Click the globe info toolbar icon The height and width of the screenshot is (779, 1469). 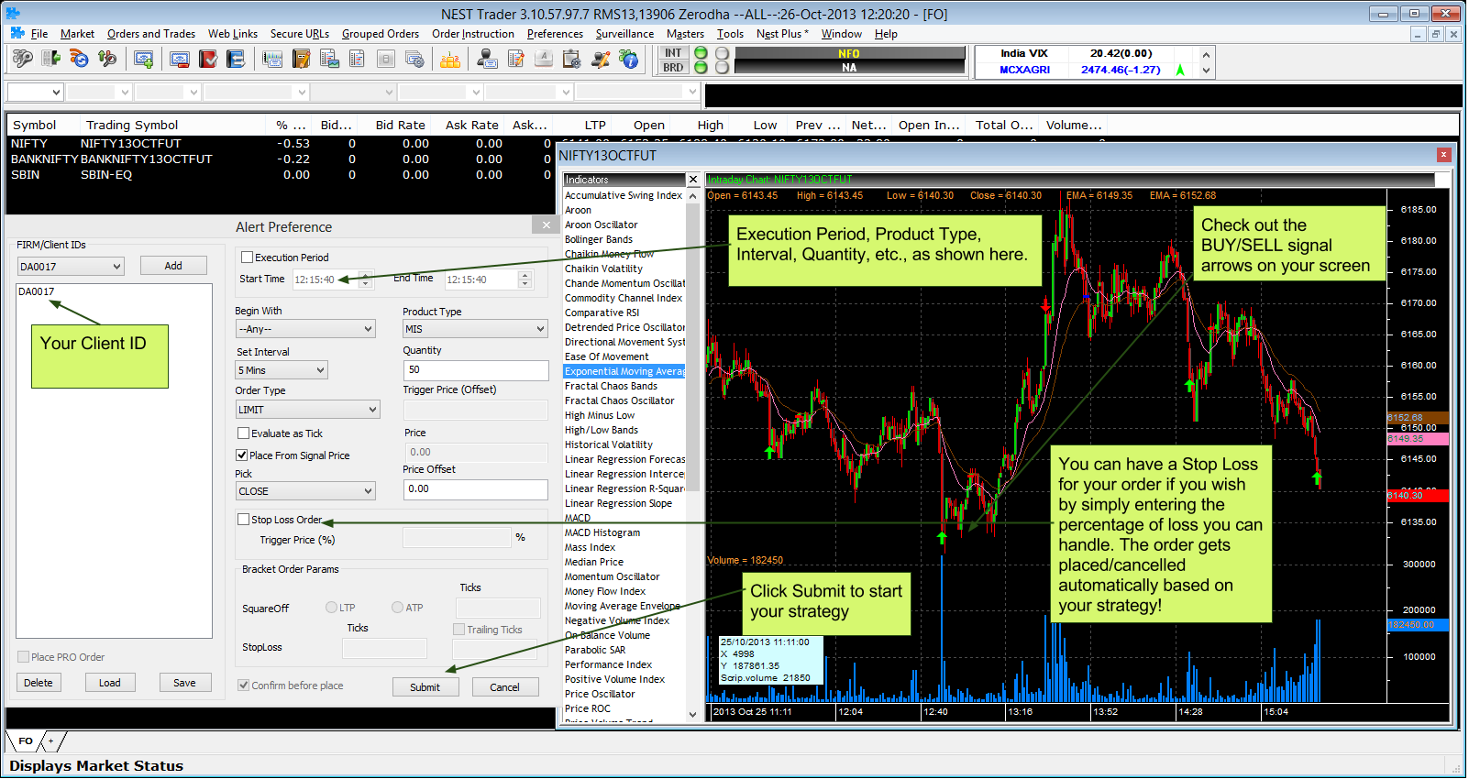coord(629,59)
